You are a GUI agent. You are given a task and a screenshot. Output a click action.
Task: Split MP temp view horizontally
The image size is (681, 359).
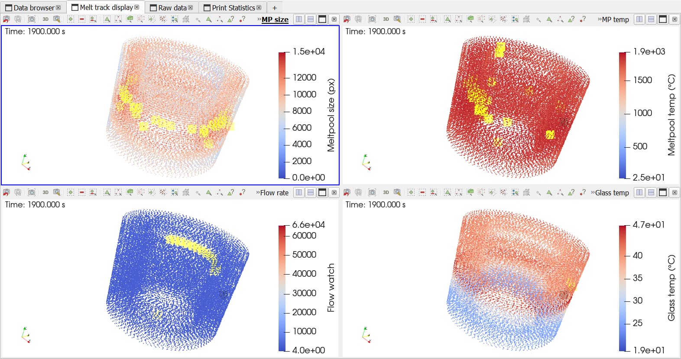coord(639,19)
